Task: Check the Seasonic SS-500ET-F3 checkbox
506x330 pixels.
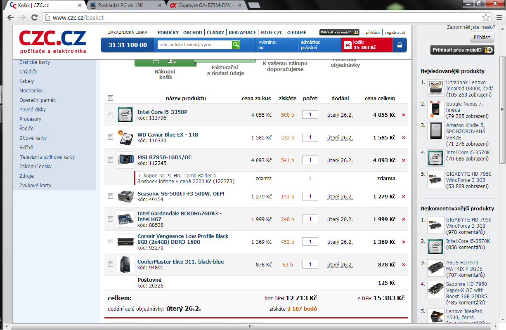Action: click(110, 196)
